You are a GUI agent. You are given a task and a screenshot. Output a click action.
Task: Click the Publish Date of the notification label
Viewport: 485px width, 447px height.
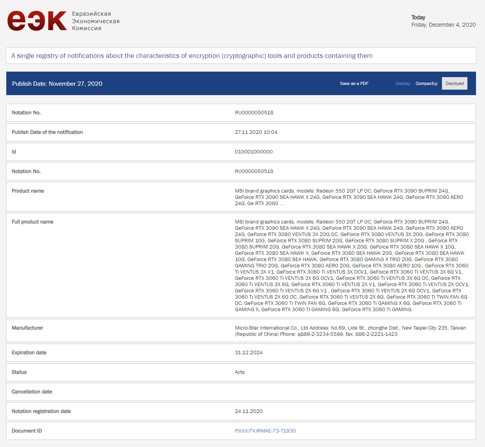(x=47, y=132)
